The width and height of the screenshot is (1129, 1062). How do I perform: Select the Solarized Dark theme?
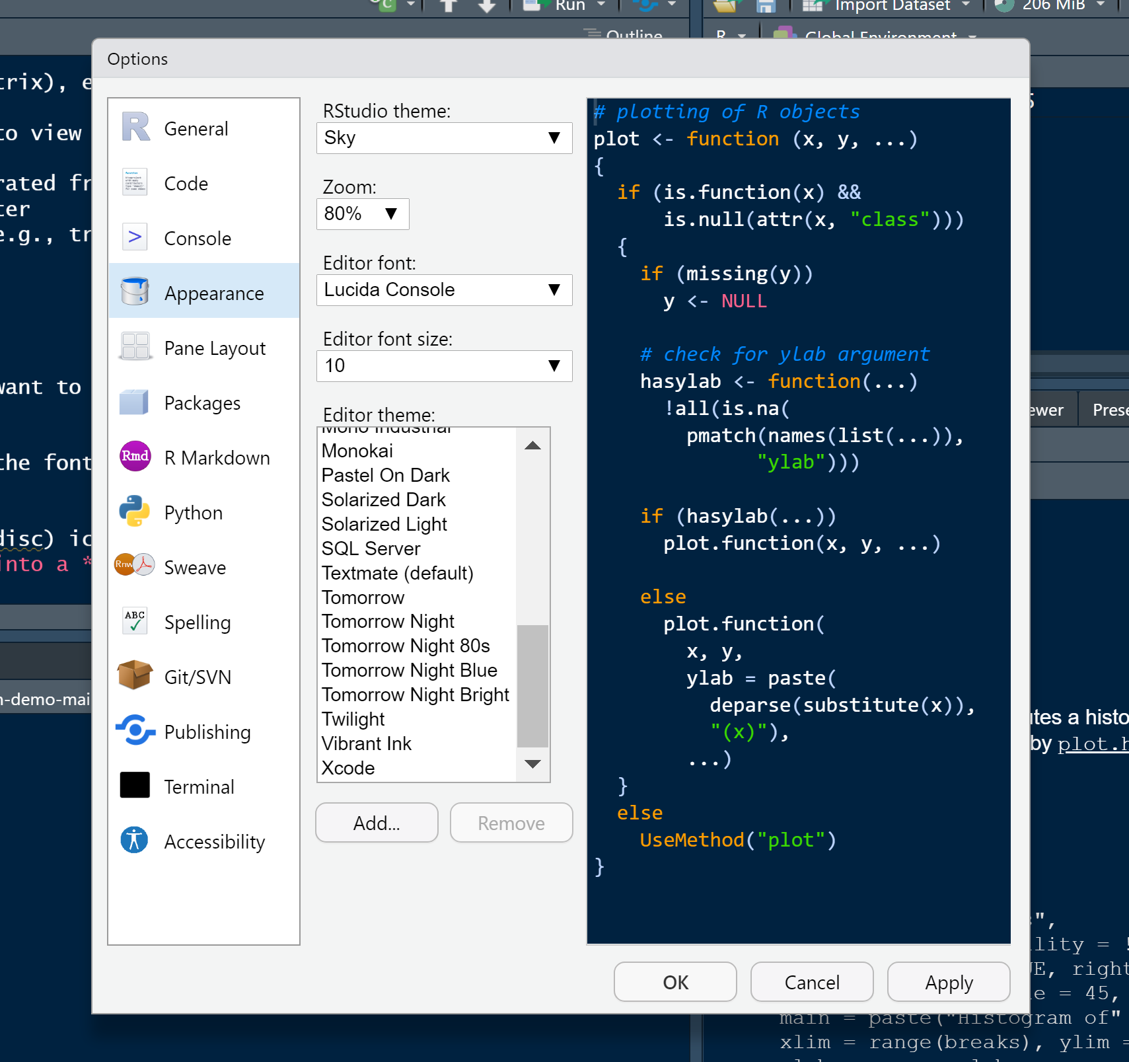click(383, 500)
